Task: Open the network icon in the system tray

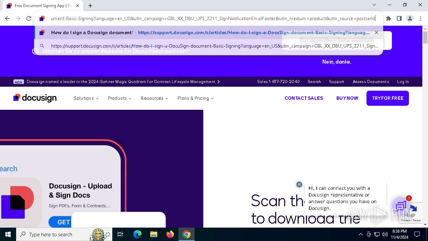Action: pos(377,234)
